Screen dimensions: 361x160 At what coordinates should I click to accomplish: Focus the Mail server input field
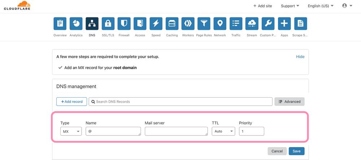pos(176,132)
